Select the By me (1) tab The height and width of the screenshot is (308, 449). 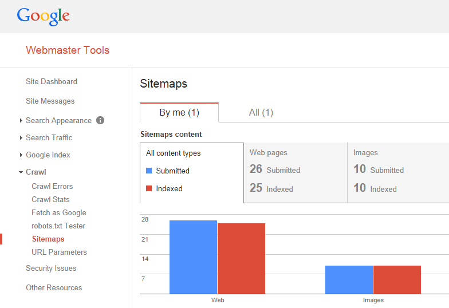[179, 113]
